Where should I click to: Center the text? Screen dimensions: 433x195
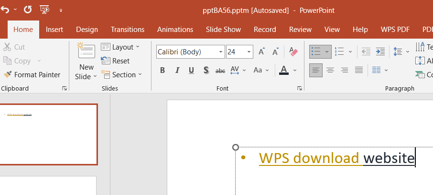click(330, 70)
